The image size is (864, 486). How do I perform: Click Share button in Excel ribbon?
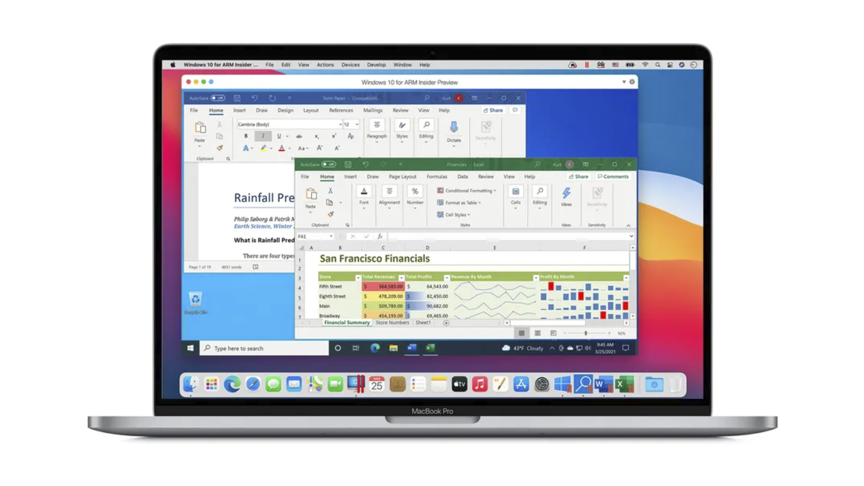coord(579,176)
